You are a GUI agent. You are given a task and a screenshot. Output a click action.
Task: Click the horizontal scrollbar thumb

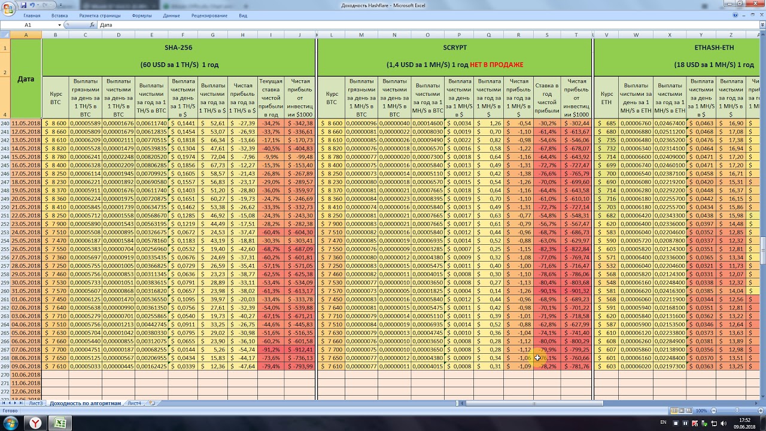click(534, 403)
